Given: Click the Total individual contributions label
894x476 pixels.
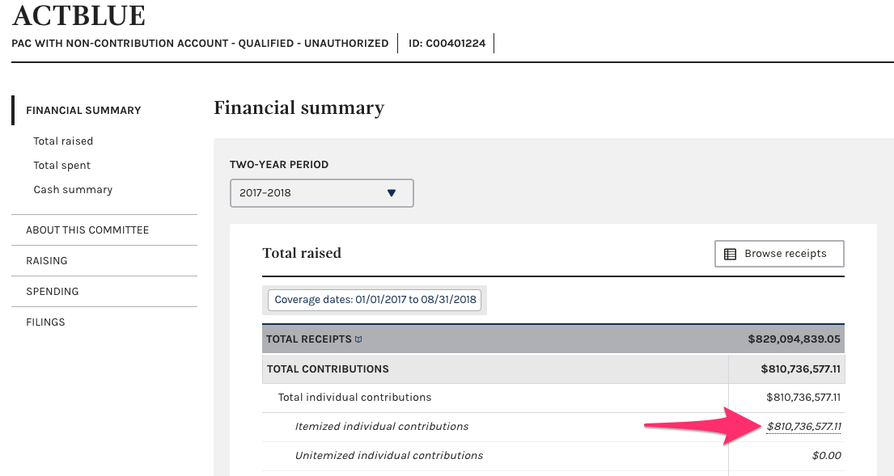Looking at the screenshot, I should [354, 398].
